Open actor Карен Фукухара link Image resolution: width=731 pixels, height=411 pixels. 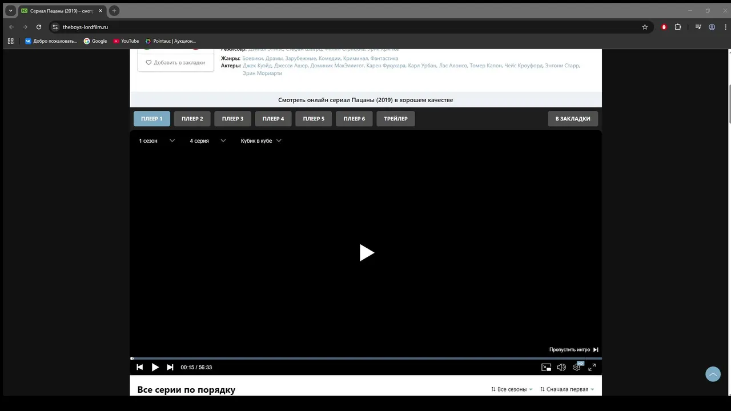coord(386,66)
